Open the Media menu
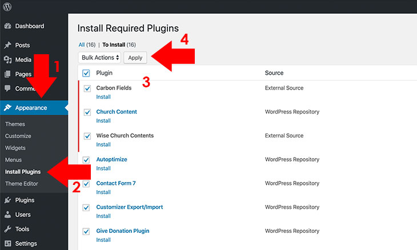The width and height of the screenshot is (417, 250). tap(23, 59)
